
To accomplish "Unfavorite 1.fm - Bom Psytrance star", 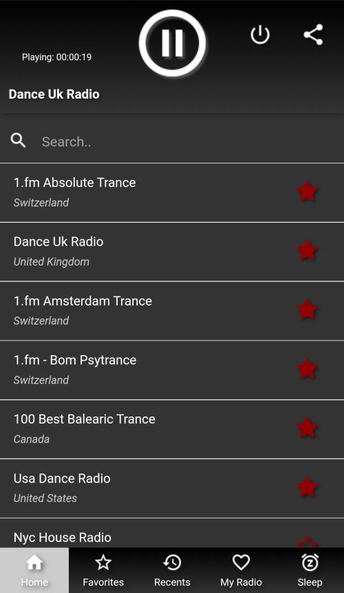I will pyautogui.click(x=307, y=369).
